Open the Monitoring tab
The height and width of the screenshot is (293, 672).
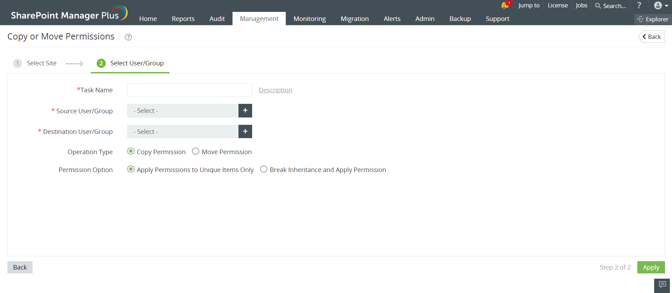point(310,19)
